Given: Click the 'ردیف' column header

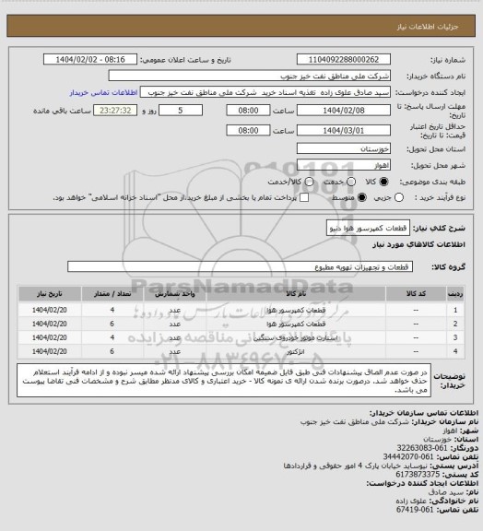Looking at the screenshot, I should 455,294.
